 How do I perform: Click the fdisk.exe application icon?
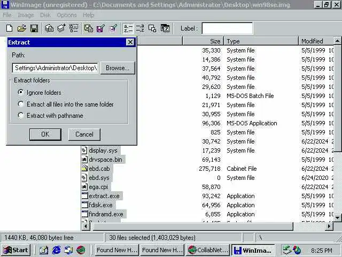(x=84, y=205)
